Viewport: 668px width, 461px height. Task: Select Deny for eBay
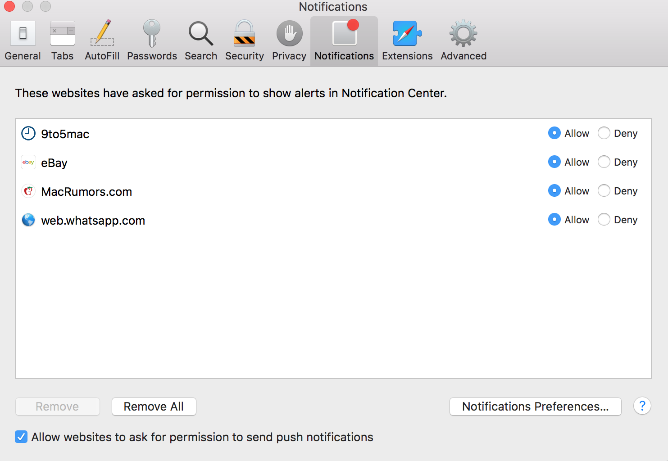[x=604, y=162]
